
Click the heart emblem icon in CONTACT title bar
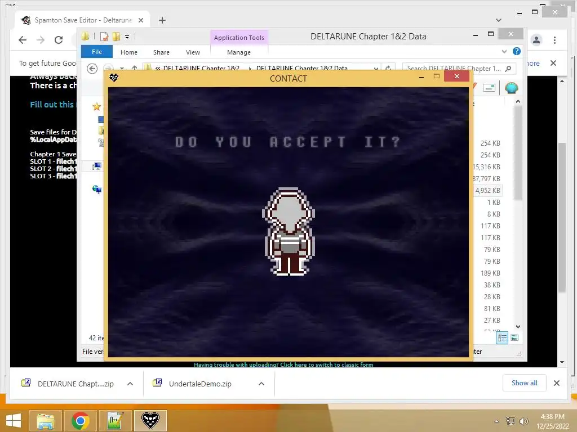point(114,78)
